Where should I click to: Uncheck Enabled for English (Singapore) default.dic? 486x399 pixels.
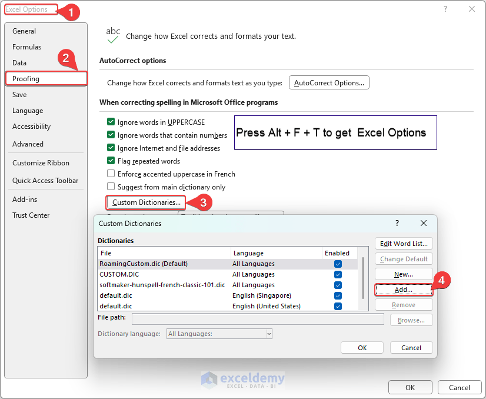338,295
